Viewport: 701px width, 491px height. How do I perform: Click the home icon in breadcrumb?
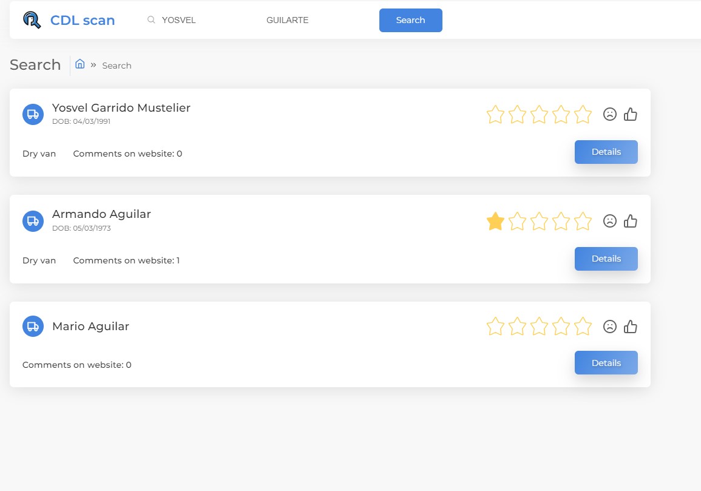point(80,64)
